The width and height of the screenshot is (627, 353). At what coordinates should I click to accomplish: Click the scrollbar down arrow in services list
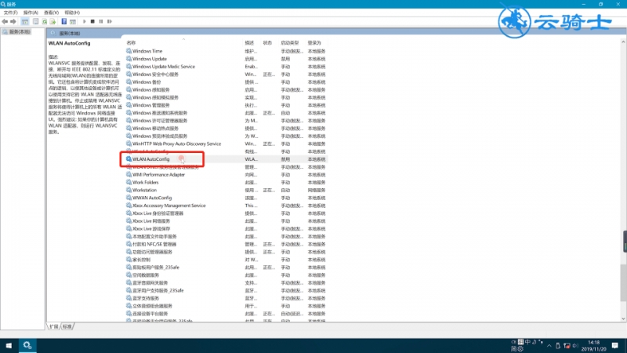623,319
